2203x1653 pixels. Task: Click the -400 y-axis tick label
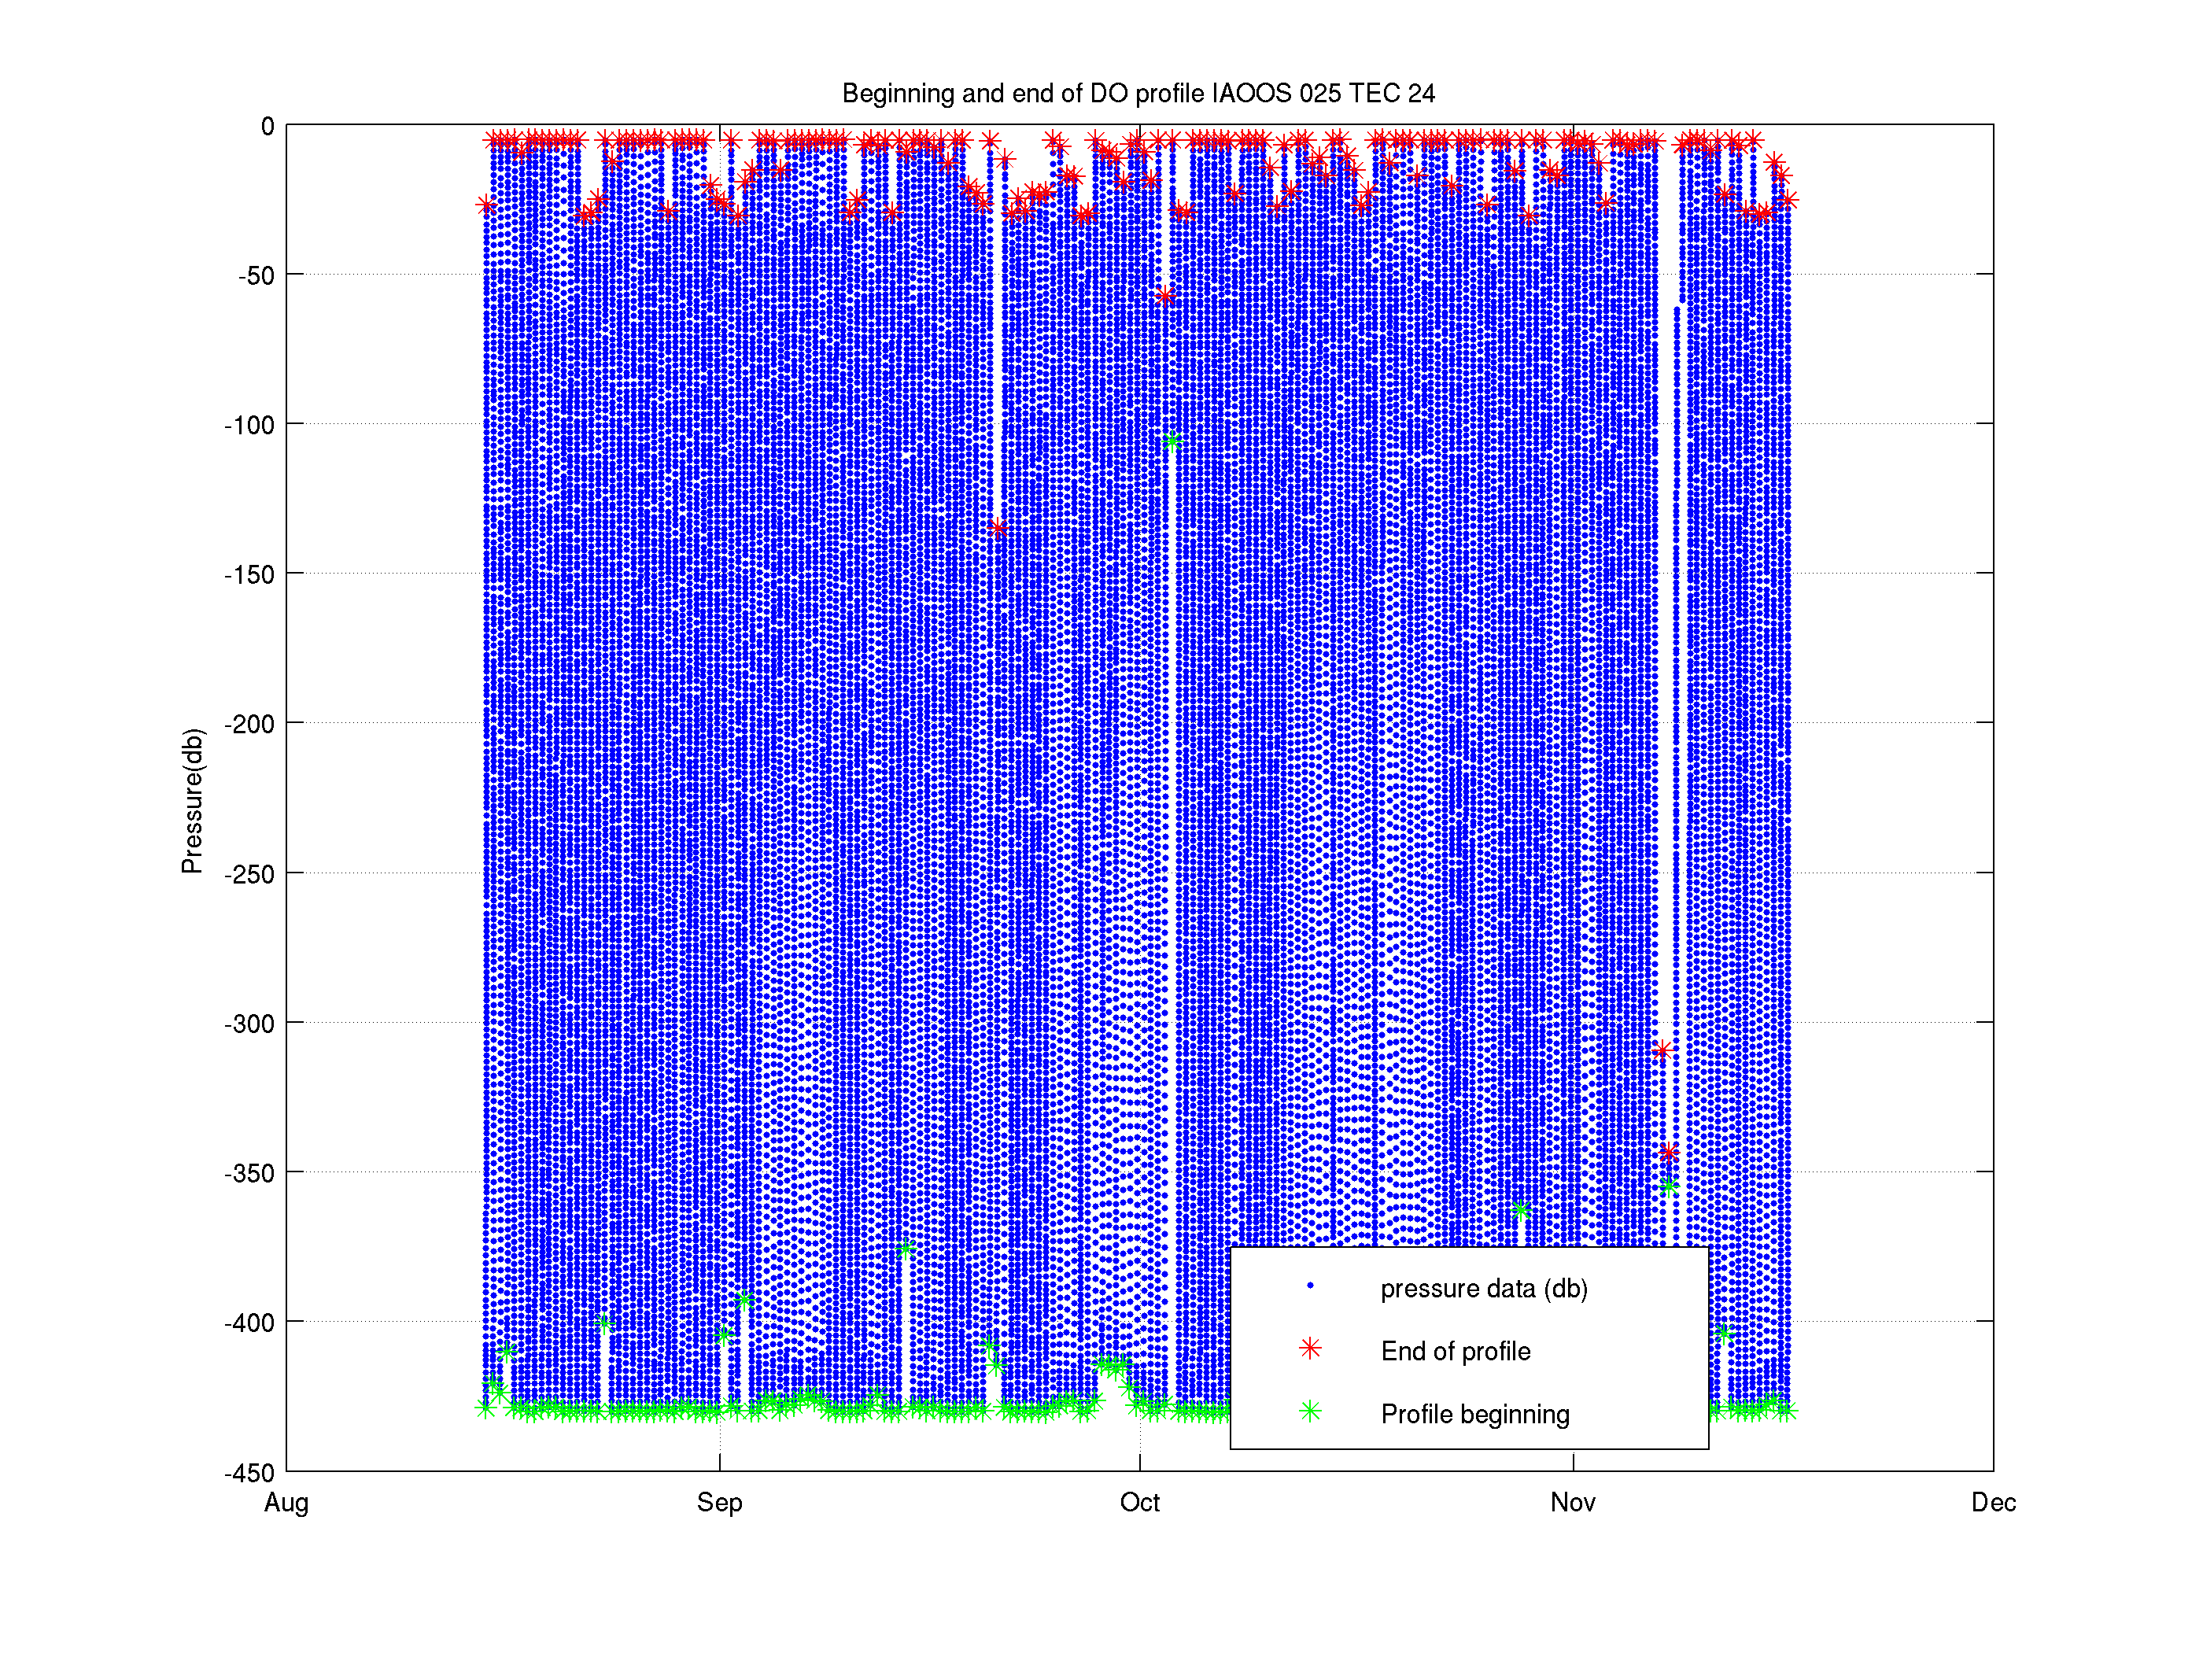coord(249,1323)
